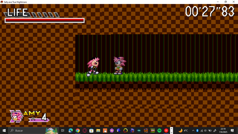Image resolution: width=238 pixels, height=134 pixels.
Task: Open Google Chrome from the taskbar
Action: tap(77, 131)
